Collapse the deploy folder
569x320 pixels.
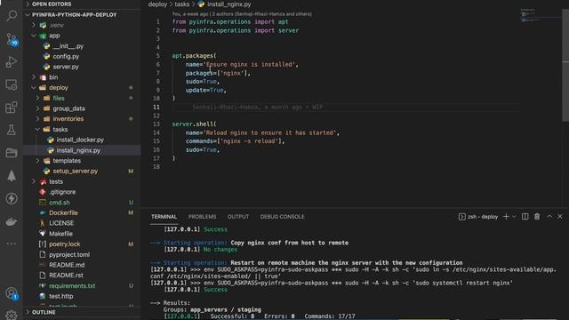[34, 88]
